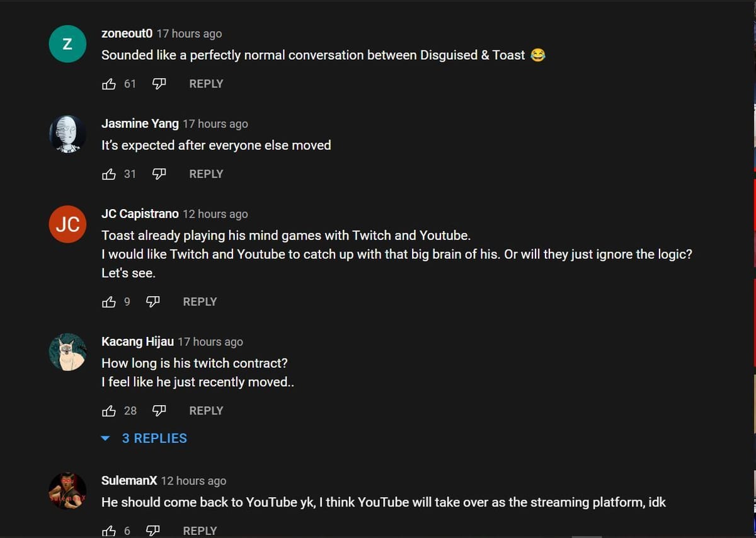
Task: Toggle the like on Kacang Hijau's comment
Action: tap(109, 410)
